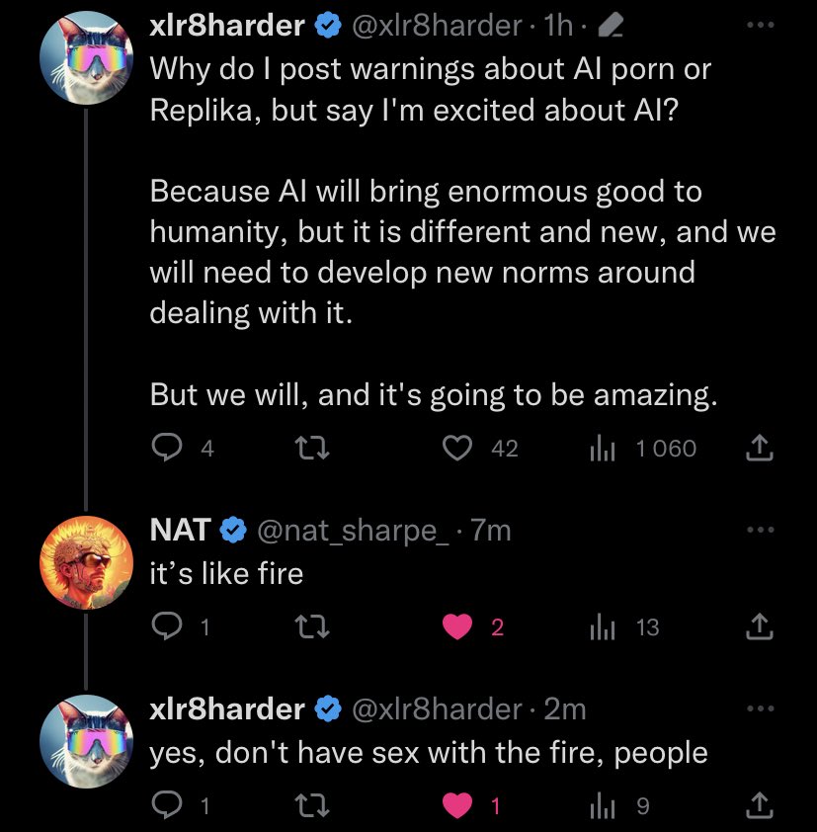
Task: Unlike NAT's tweet with 2 likes
Action: 457,627
